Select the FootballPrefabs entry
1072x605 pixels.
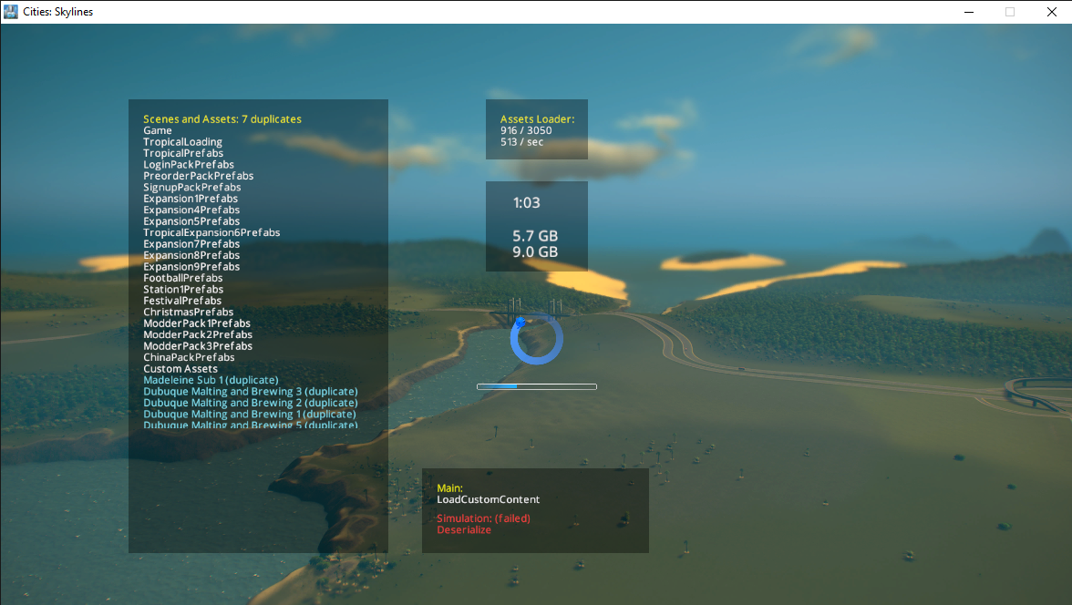tap(181, 277)
